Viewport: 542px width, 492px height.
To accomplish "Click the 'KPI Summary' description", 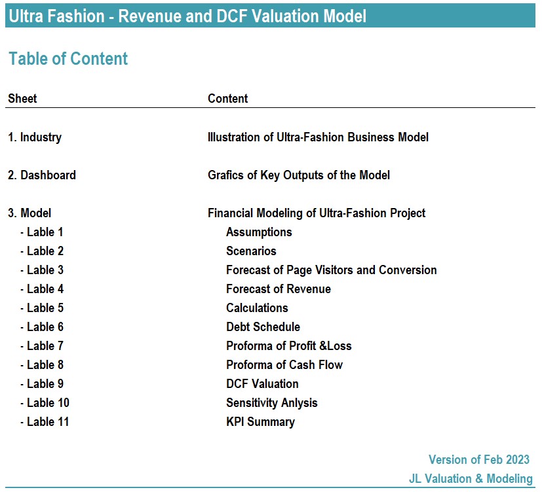I will click(x=261, y=422).
